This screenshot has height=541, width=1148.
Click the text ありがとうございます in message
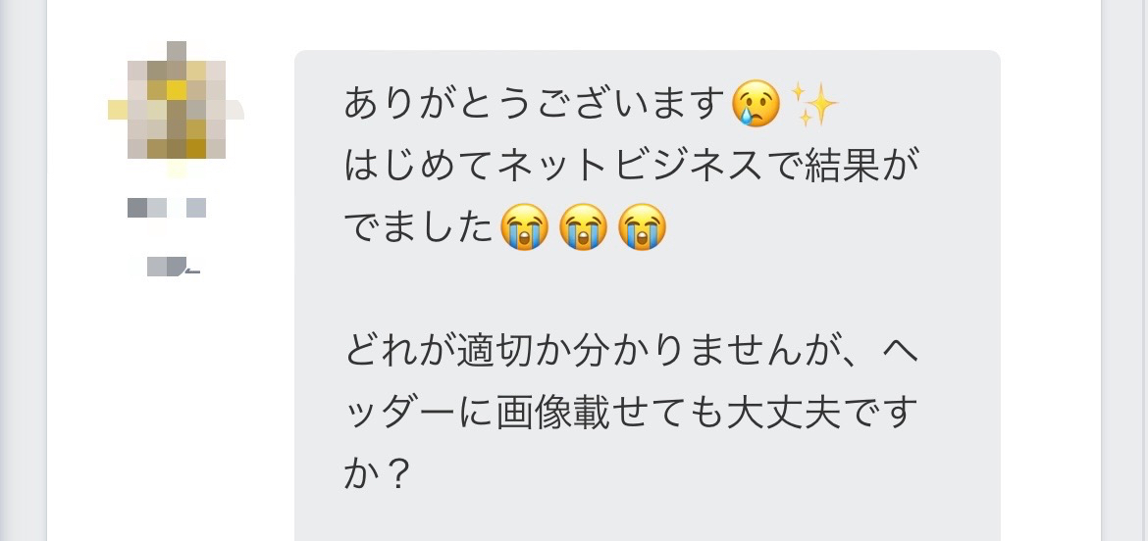click(x=535, y=104)
